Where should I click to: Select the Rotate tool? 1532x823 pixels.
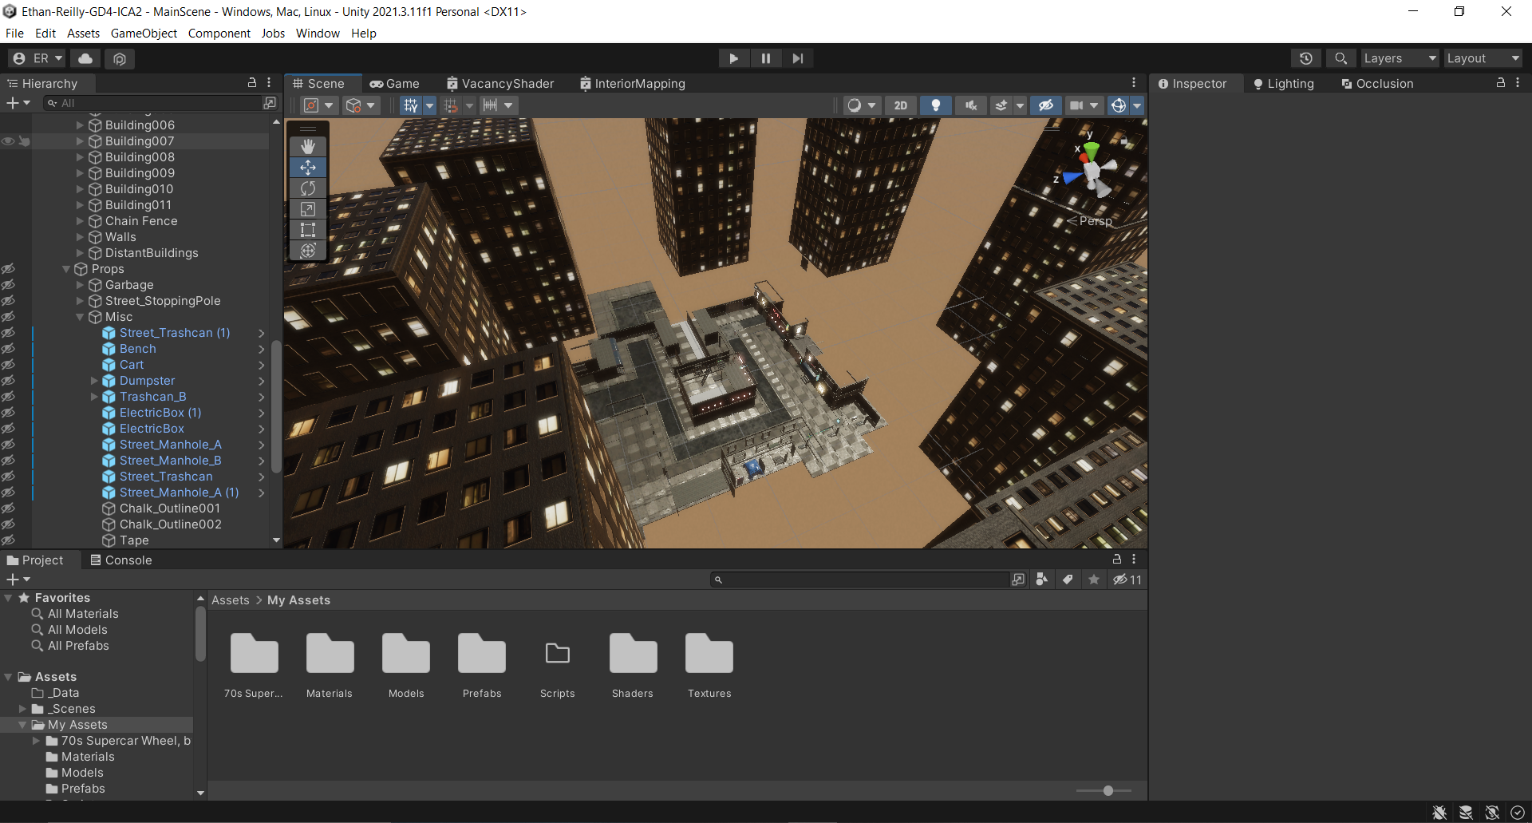[308, 188]
